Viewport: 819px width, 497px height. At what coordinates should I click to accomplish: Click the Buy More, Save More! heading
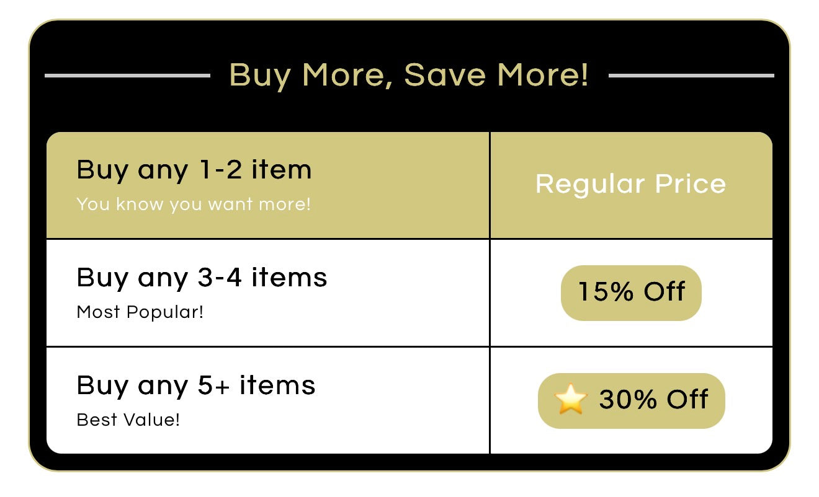coord(409,75)
